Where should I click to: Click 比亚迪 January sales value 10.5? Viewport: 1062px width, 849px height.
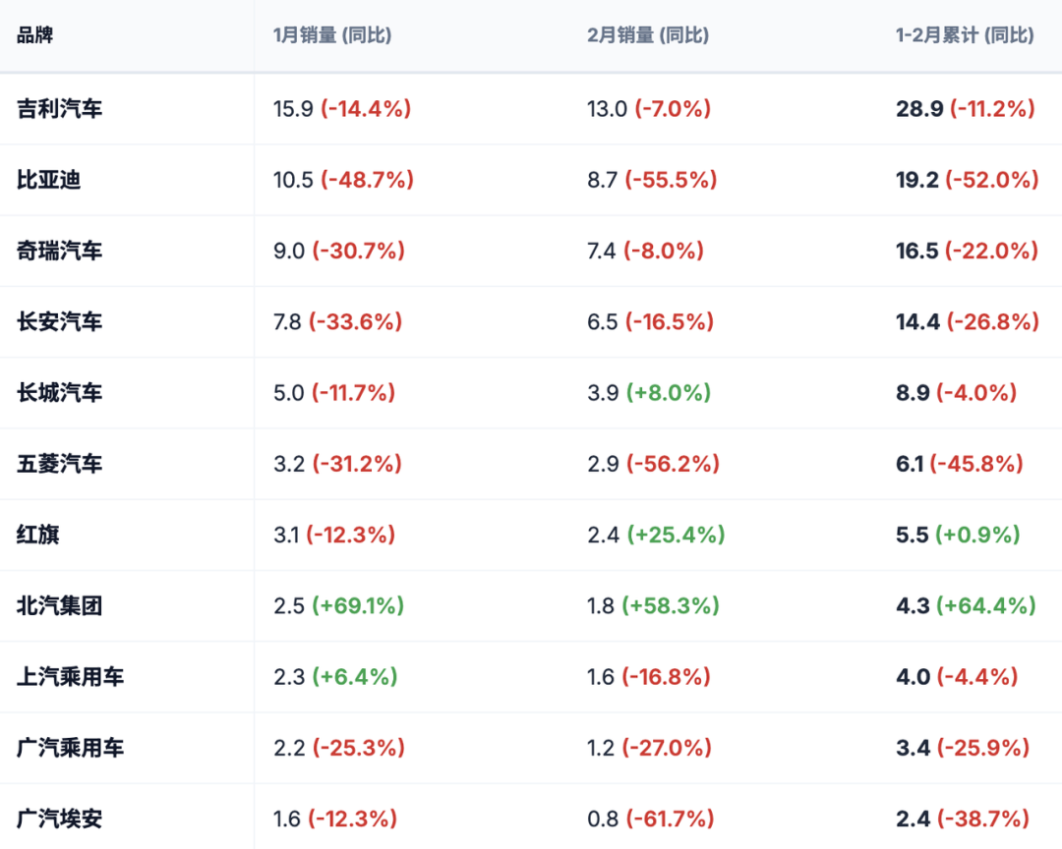click(293, 180)
